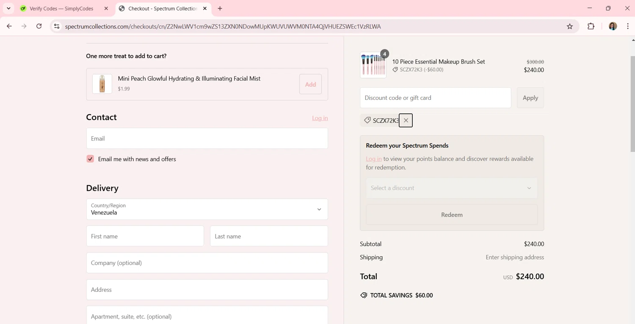
Task: Click the 10 Piece Essential Makeup Brush Set title
Action: [x=439, y=62]
